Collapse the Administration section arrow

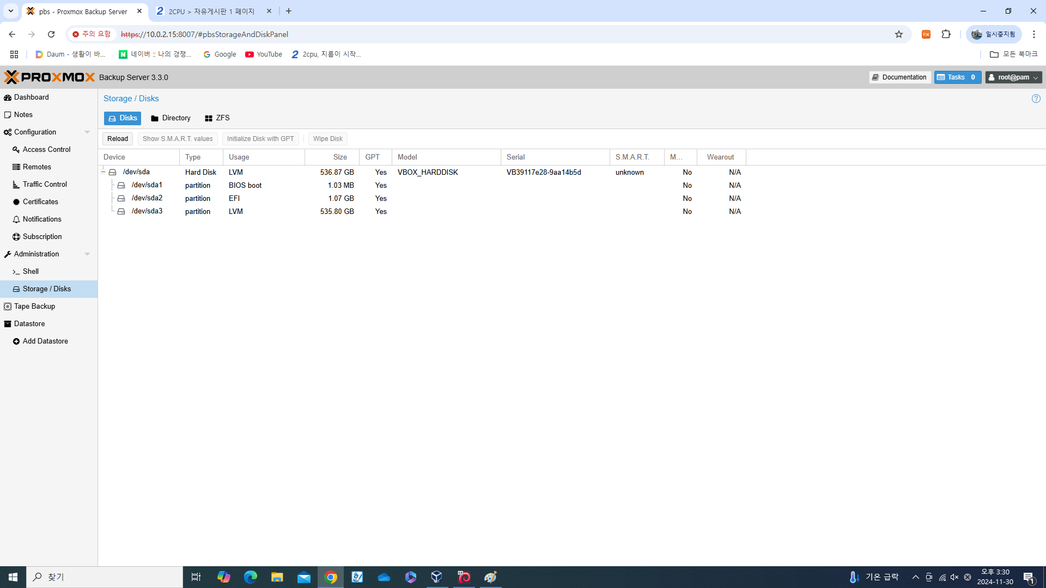(87, 254)
